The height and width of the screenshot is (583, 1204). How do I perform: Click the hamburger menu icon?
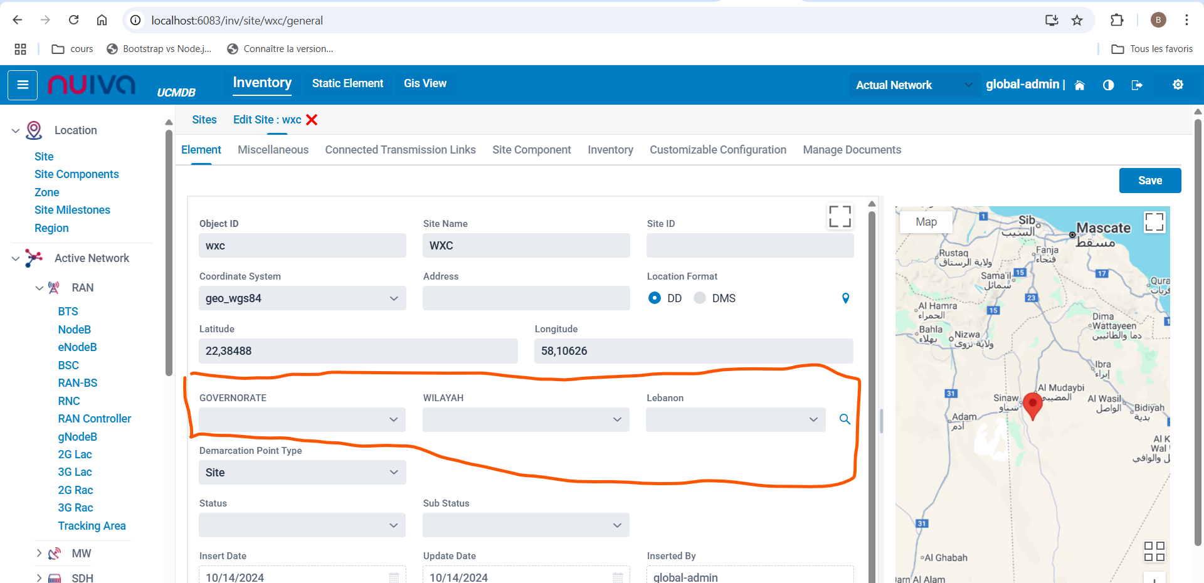[23, 85]
